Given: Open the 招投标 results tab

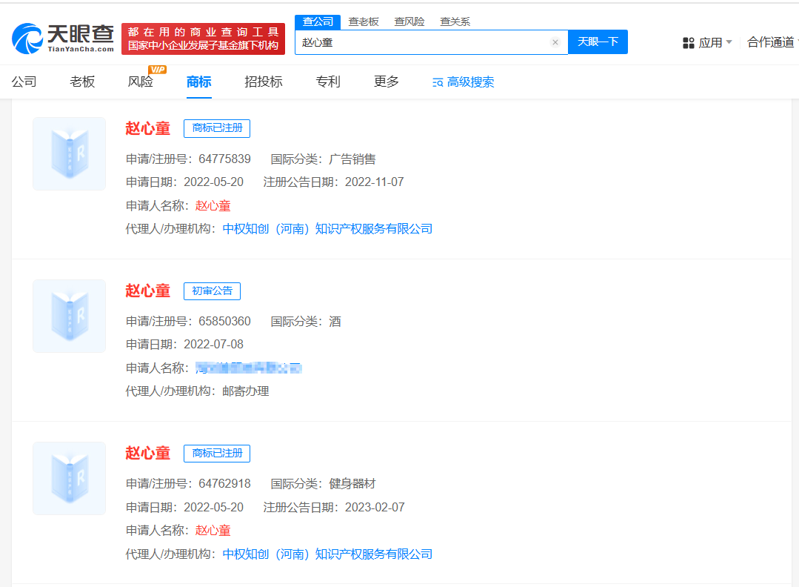Looking at the screenshot, I should (x=264, y=82).
